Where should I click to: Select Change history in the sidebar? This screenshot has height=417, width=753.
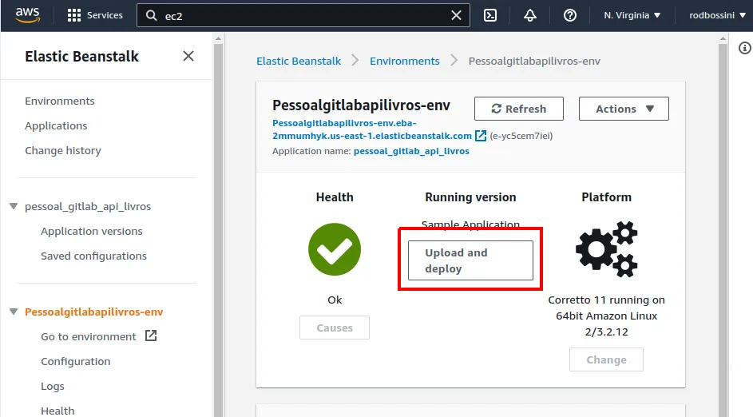pyautogui.click(x=63, y=151)
